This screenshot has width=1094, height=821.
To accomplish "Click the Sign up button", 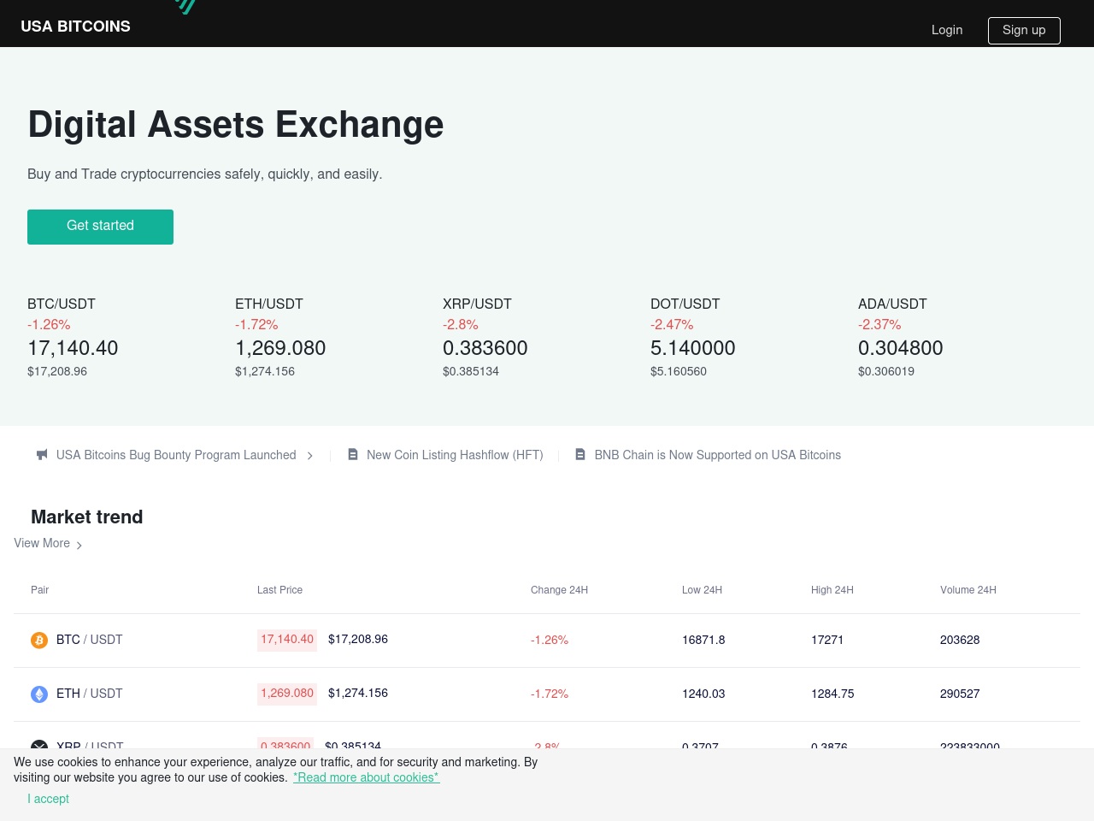I will pos(1024,30).
